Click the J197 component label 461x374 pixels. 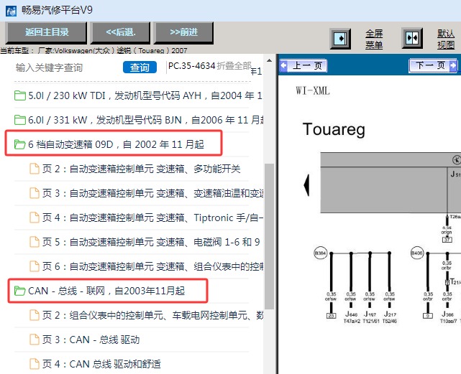[370, 314]
